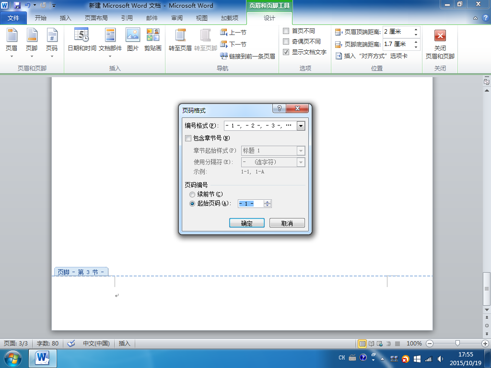491x368 pixels.
Task: Click 100% zoom level button
Action: click(x=414, y=344)
